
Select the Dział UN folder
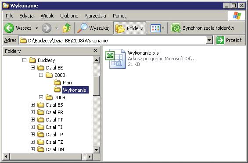pyautogui.click(x=55, y=149)
